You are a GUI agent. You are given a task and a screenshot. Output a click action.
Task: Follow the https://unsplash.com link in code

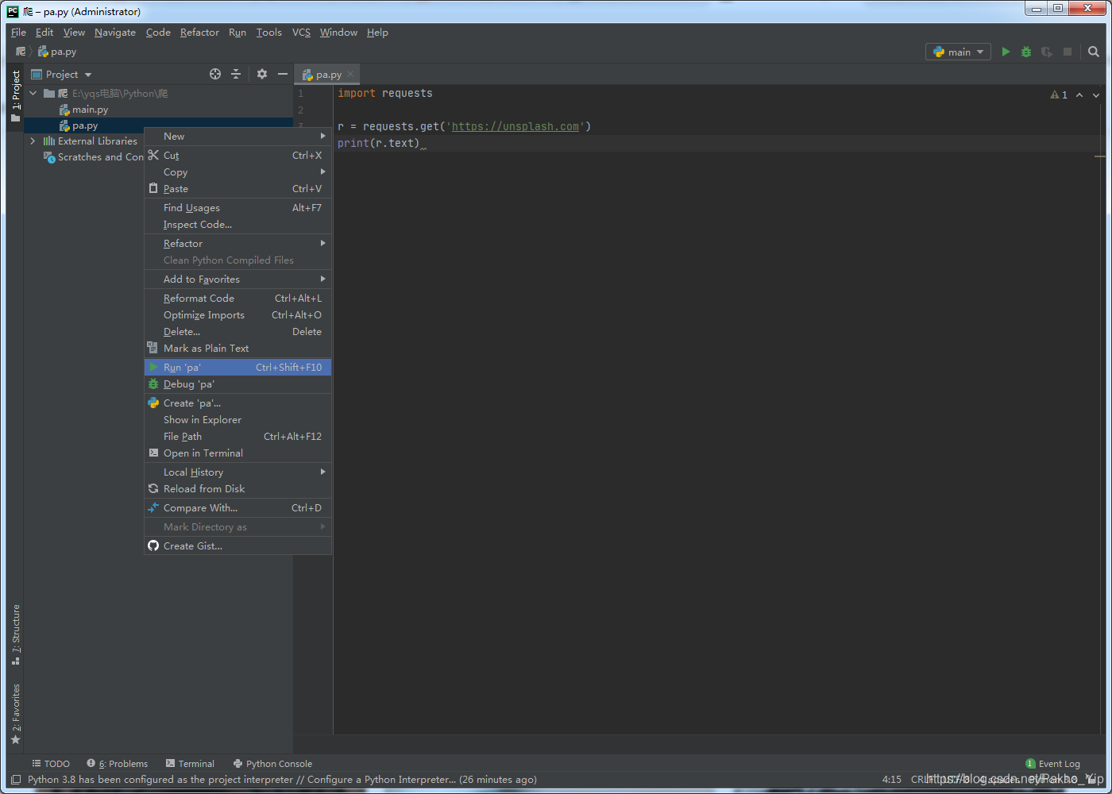pos(515,126)
